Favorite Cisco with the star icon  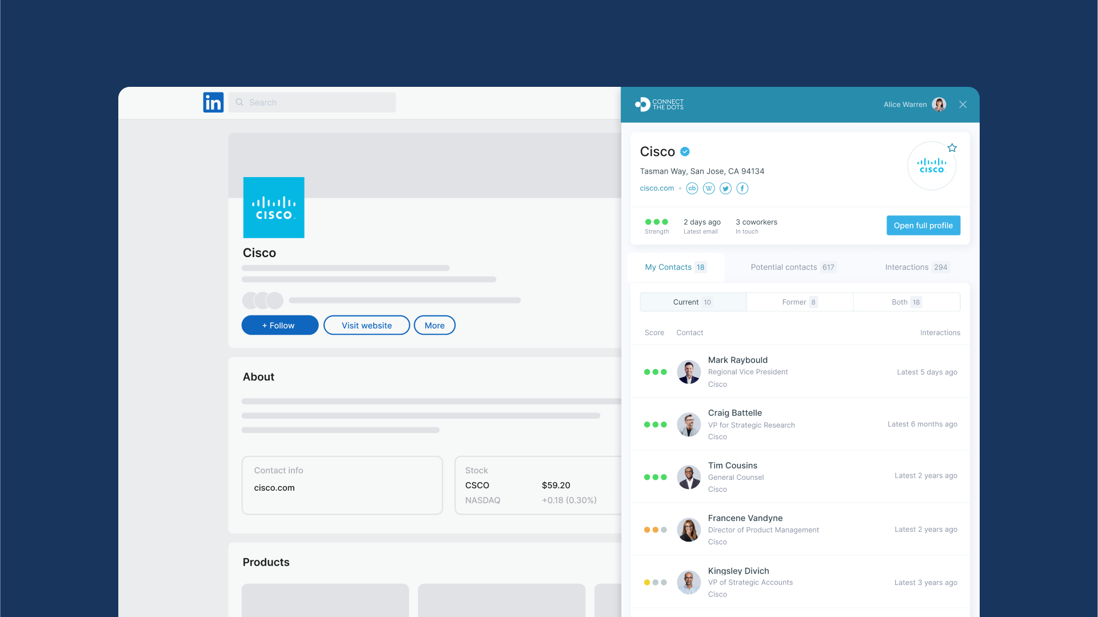[x=952, y=148]
